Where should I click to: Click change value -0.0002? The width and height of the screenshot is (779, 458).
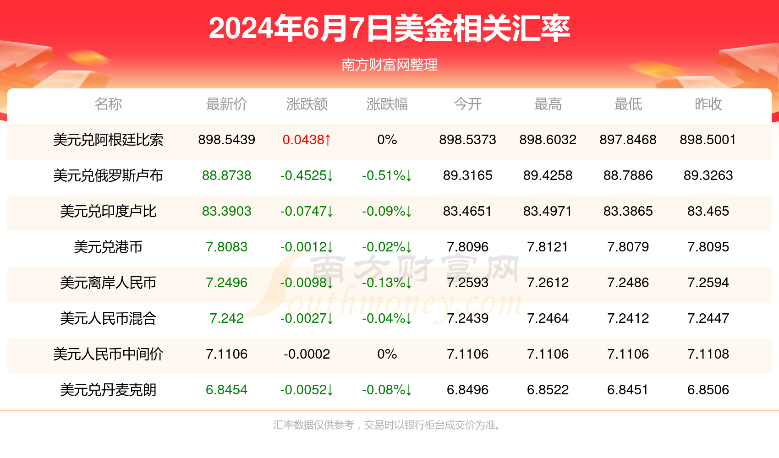pos(307,354)
